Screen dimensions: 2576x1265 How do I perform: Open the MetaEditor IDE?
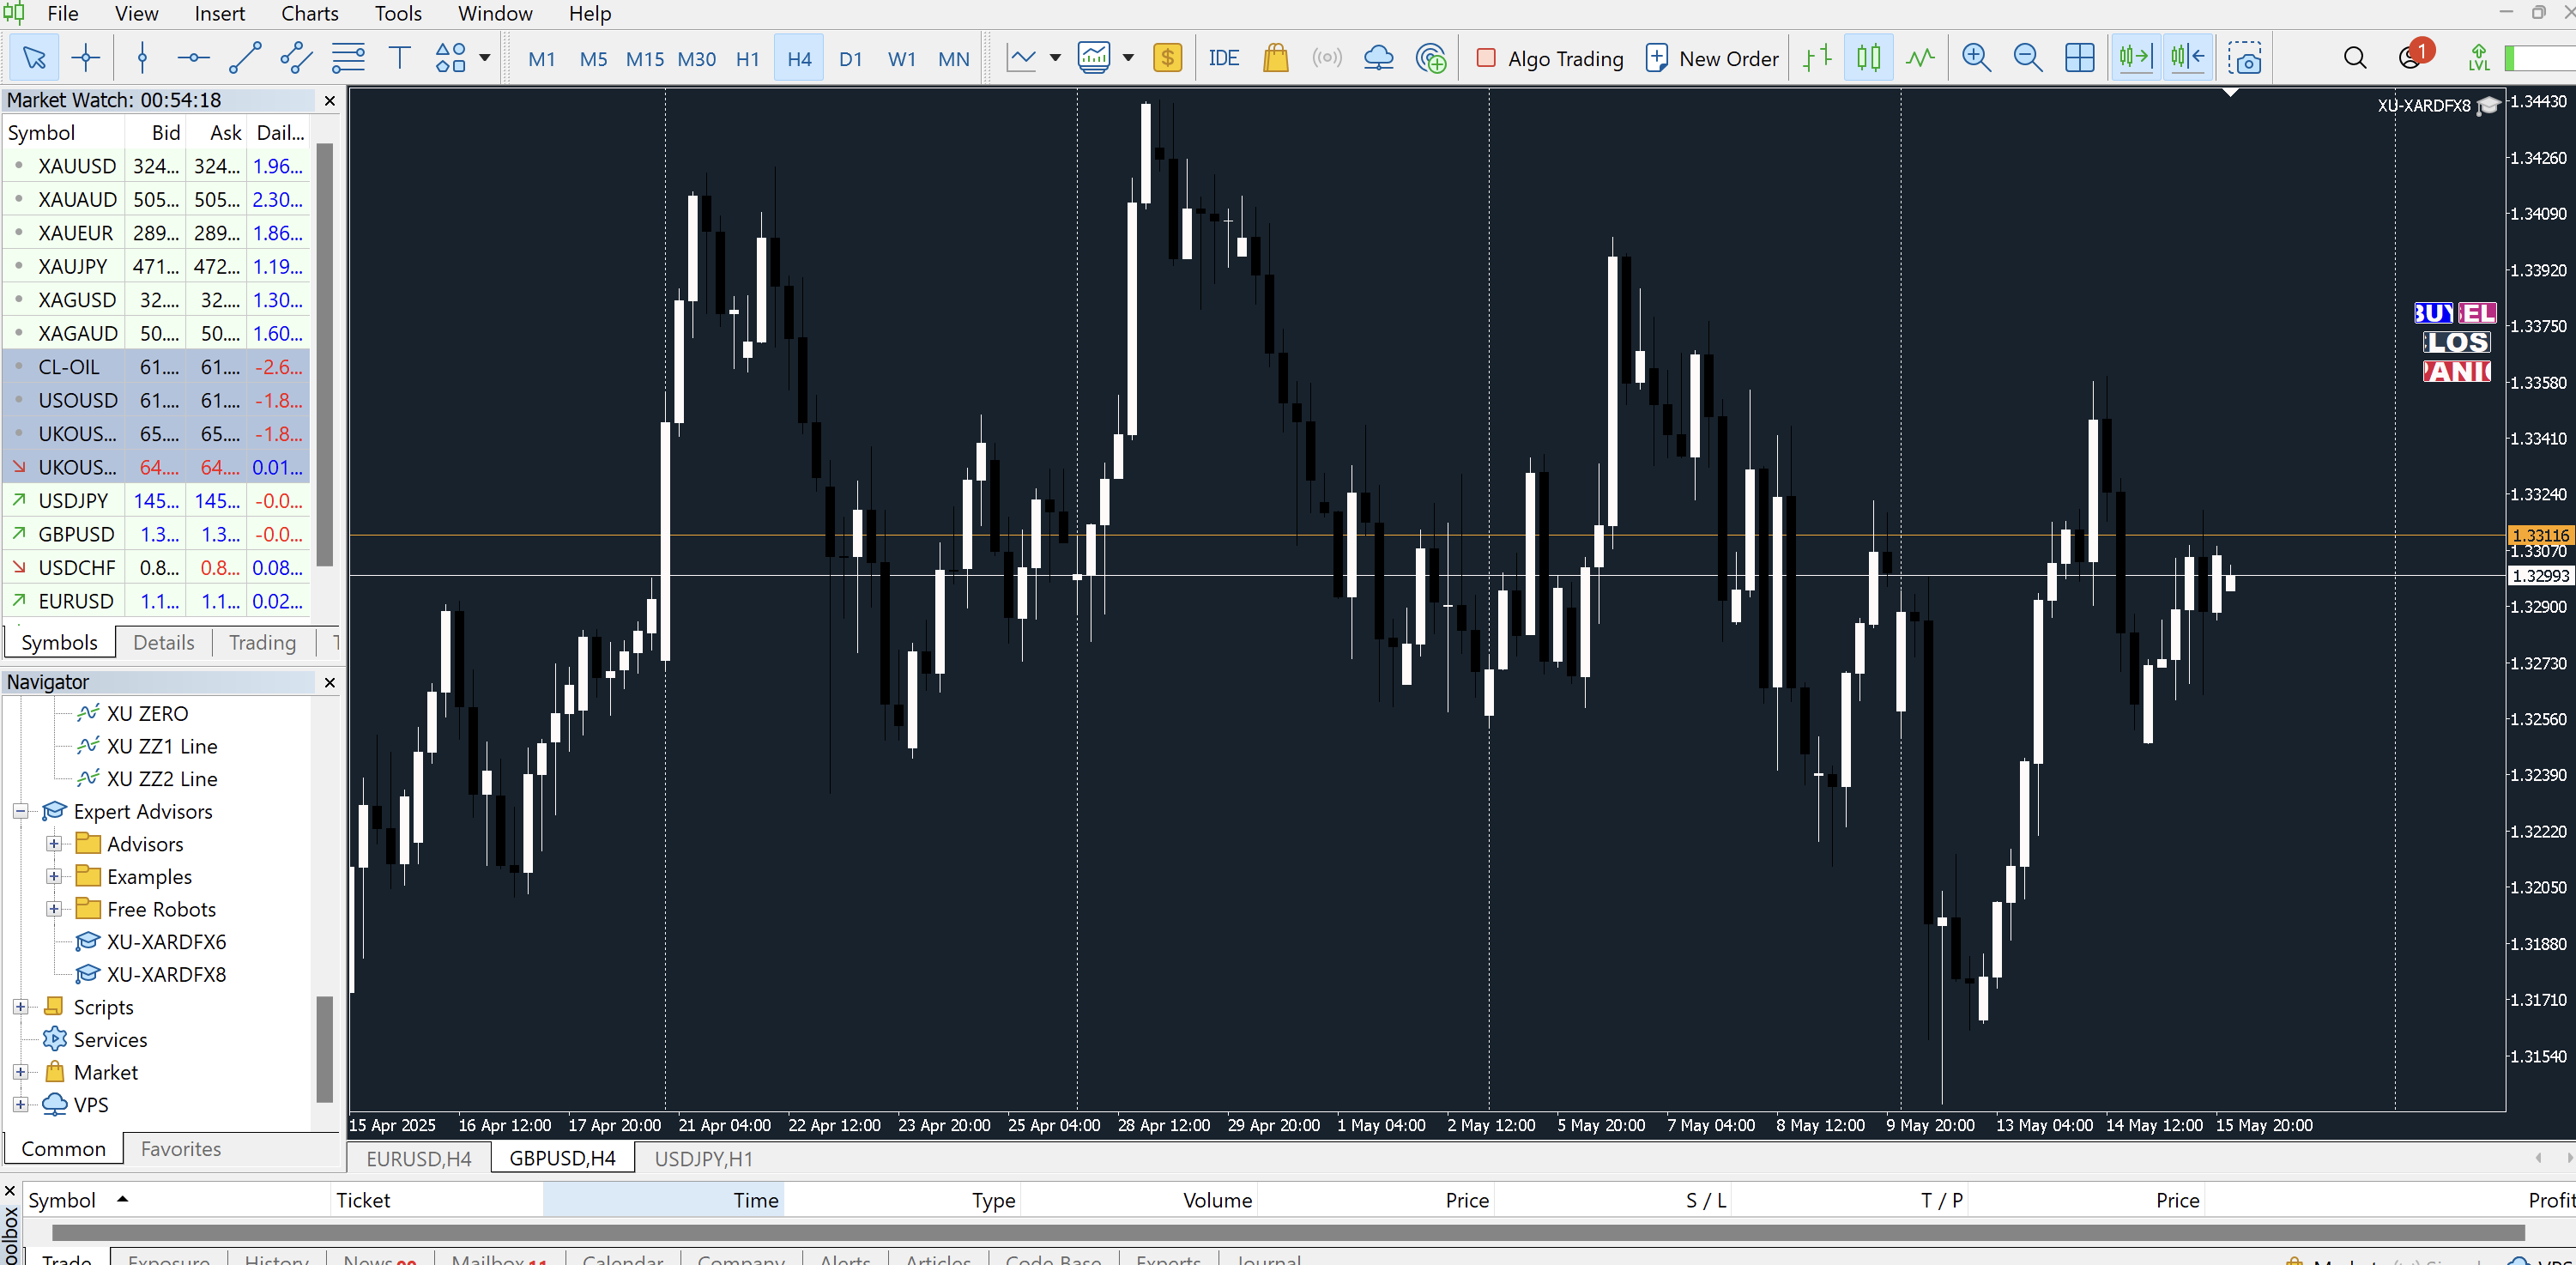1223,58
